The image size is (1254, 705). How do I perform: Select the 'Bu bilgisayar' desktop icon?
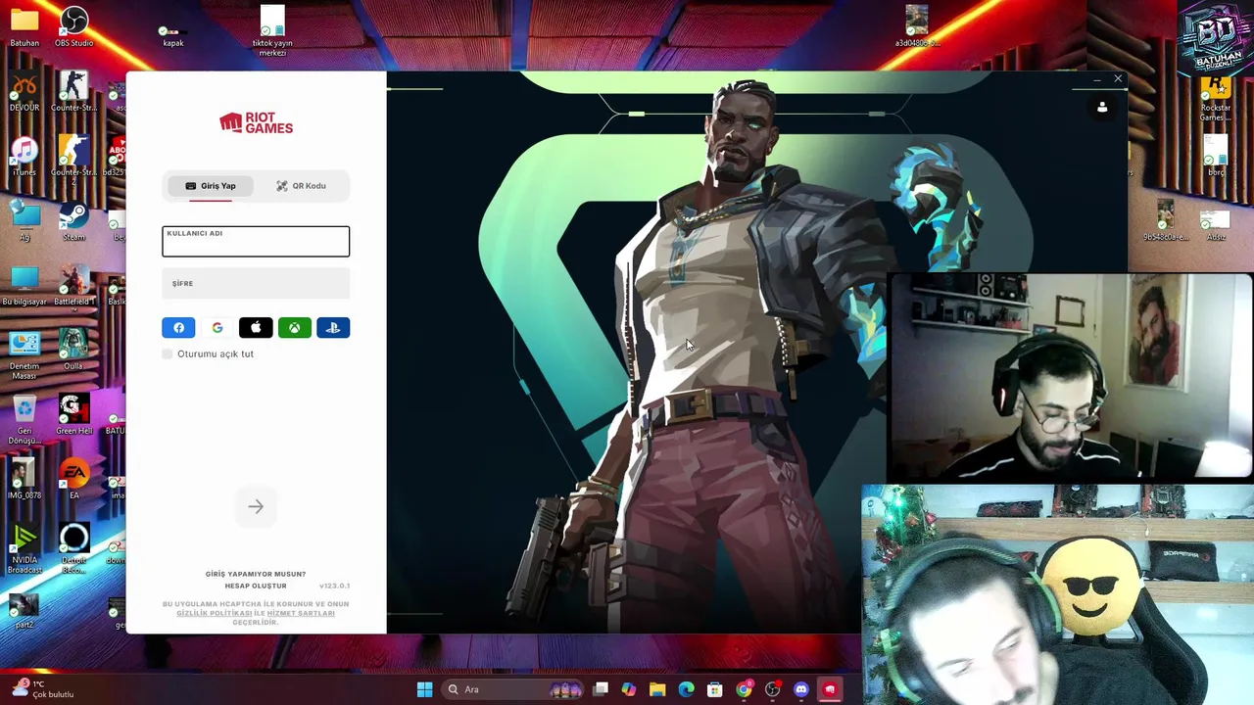click(24, 286)
